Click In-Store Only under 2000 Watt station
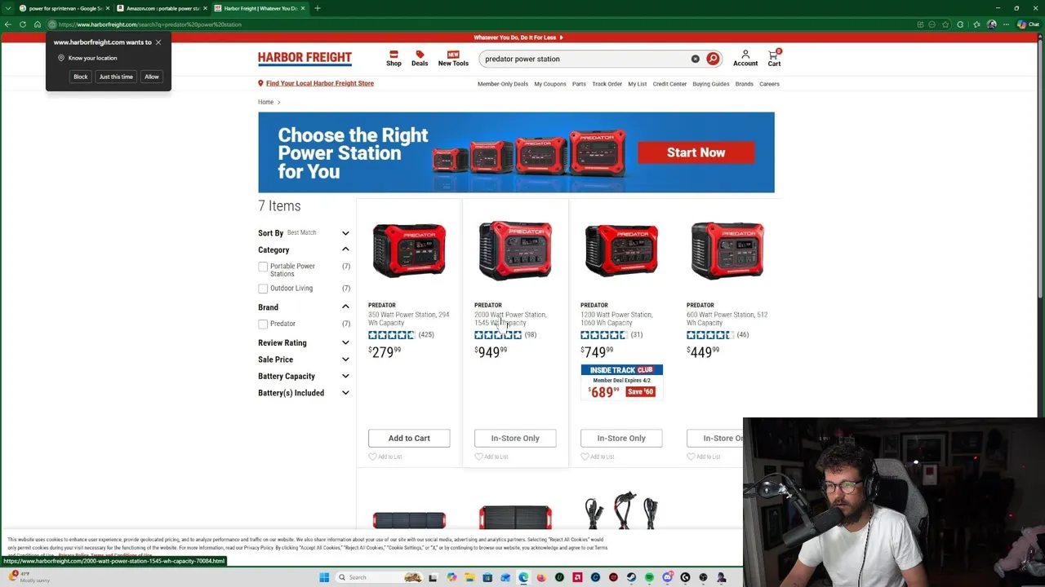Image resolution: width=1045 pixels, height=587 pixels. pos(515,439)
